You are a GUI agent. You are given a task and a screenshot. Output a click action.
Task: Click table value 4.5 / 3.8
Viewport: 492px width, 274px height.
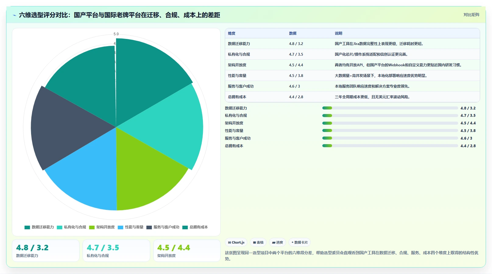pos(296,76)
